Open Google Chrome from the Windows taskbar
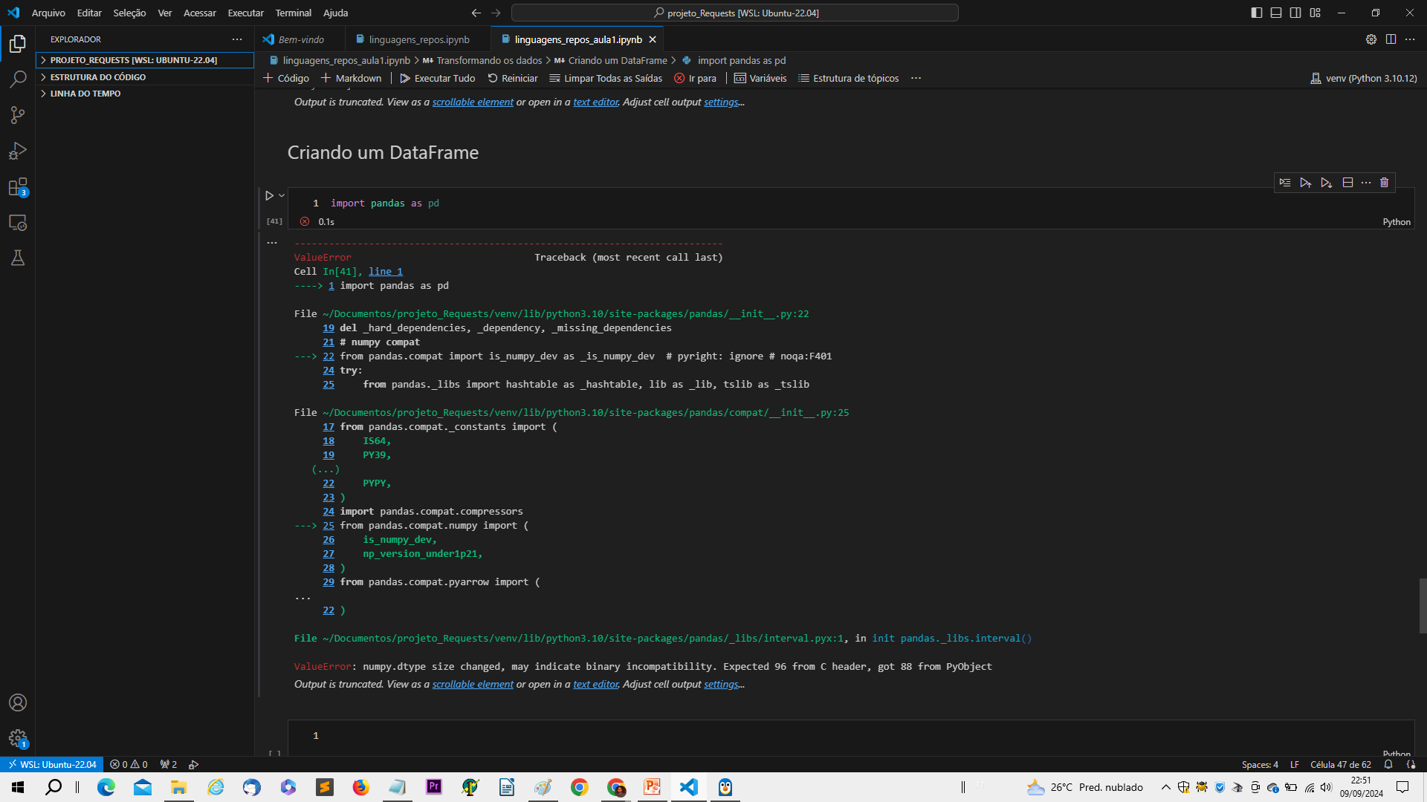Screen dimensions: 1427x802 [580, 787]
